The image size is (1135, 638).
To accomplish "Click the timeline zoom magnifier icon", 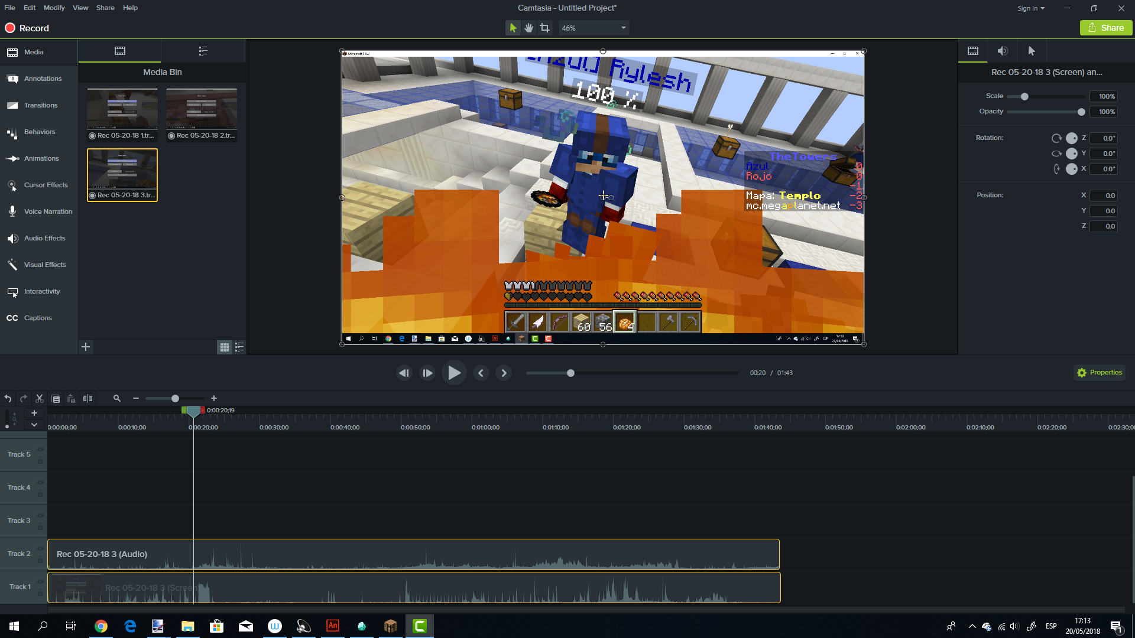I will (117, 399).
